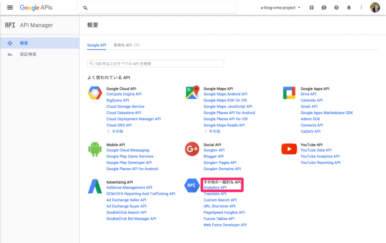Open the notifications bell
Image resolution: width=386 pixels, height=243 pixels.
click(x=349, y=7)
